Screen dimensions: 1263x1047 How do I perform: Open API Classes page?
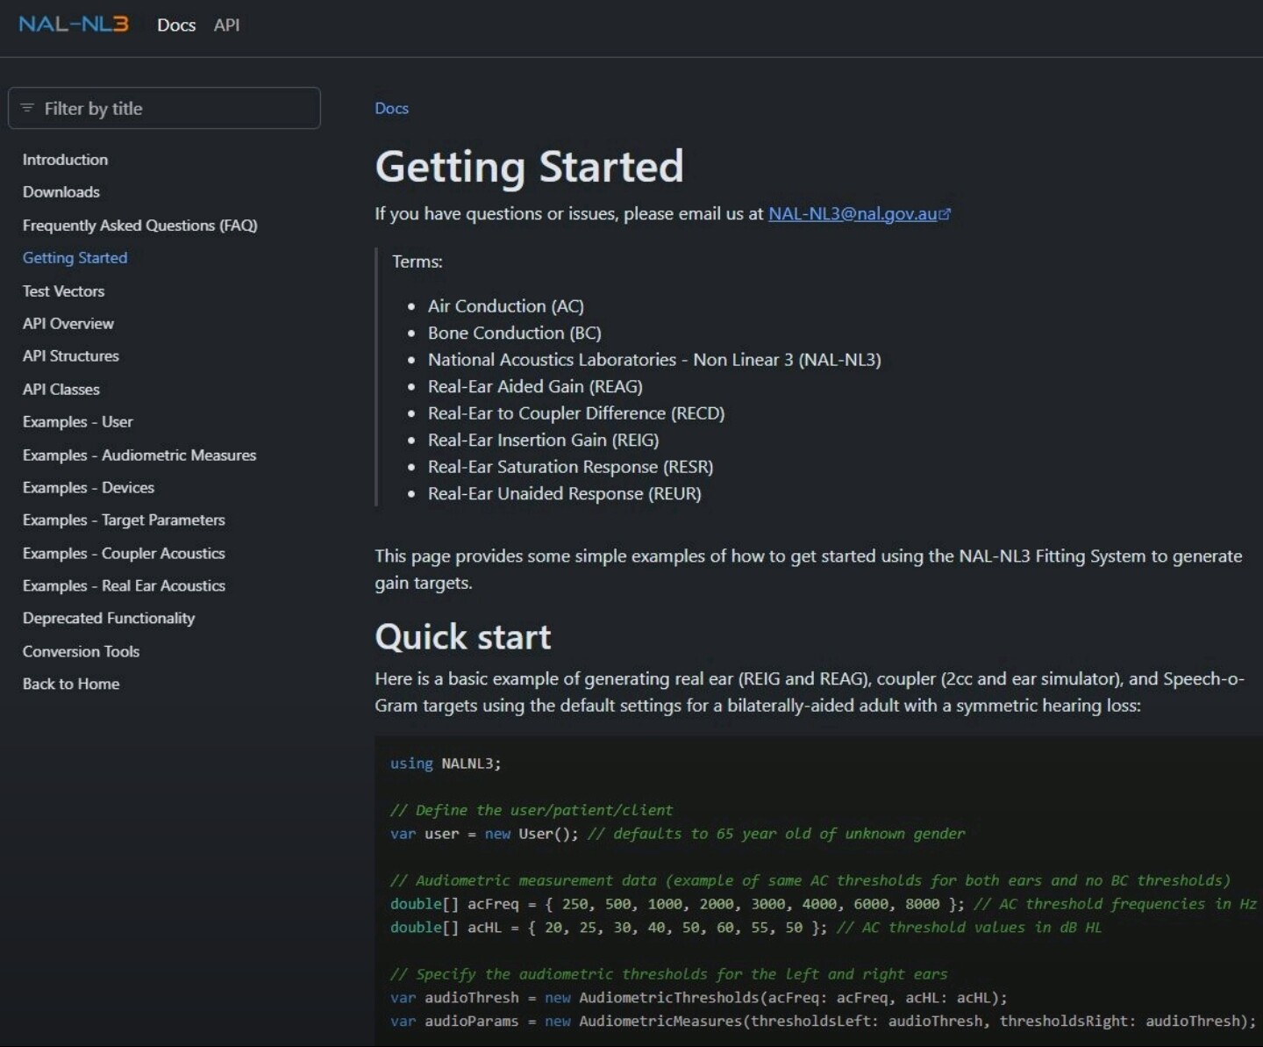pos(61,390)
